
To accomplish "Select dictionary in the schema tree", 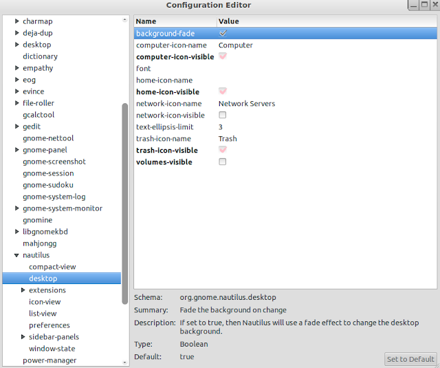I will pyautogui.click(x=40, y=56).
